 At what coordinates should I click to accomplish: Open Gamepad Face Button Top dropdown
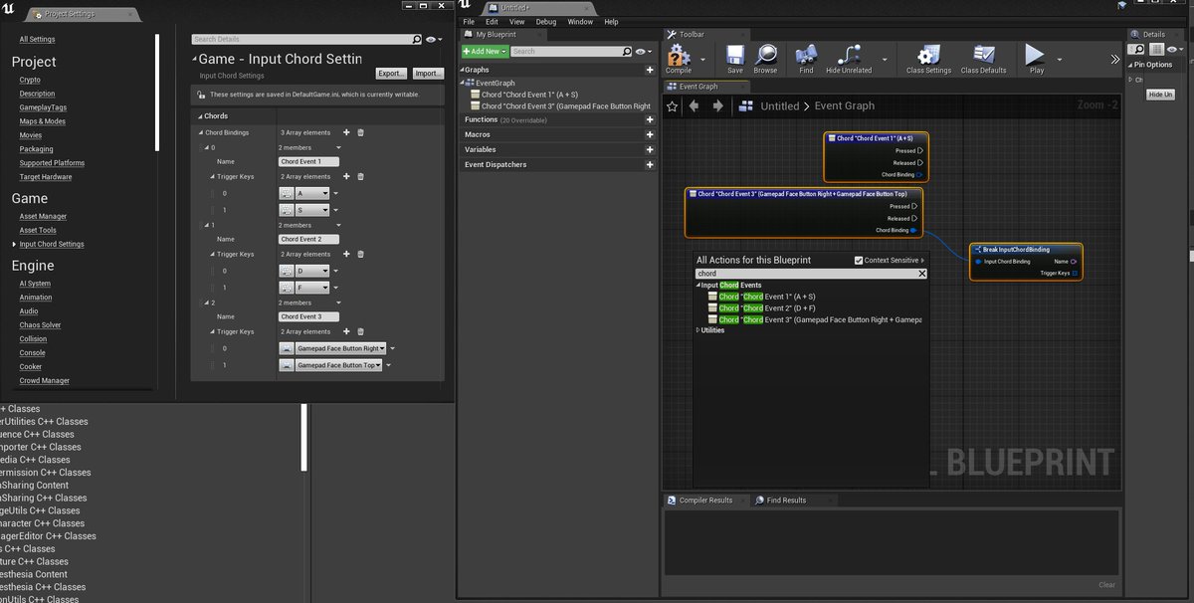[x=339, y=365]
